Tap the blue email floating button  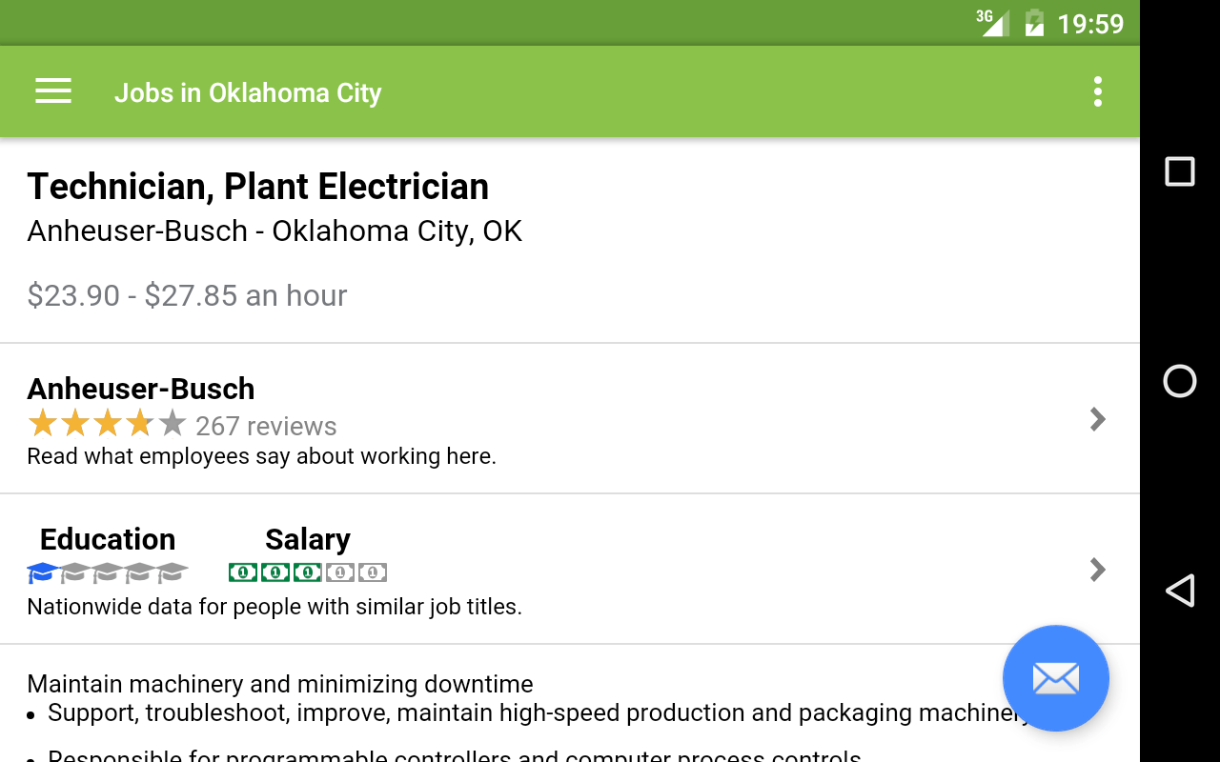click(x=1055, y=678)
